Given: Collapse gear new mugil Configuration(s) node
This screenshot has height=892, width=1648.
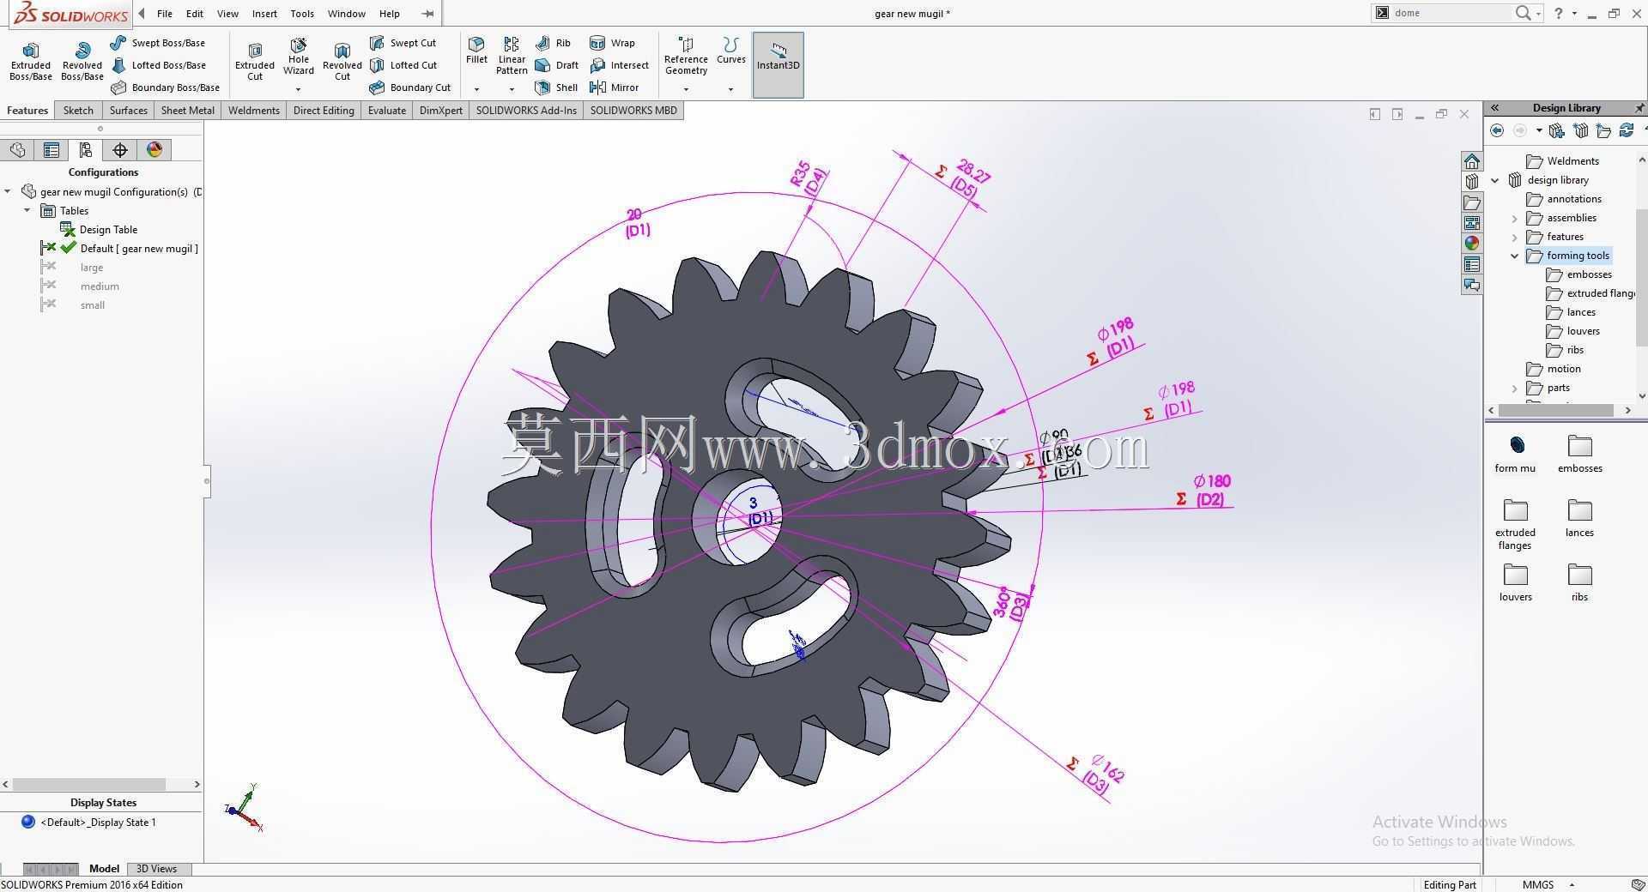Looking at the screenshot, I should click(8, 192).
